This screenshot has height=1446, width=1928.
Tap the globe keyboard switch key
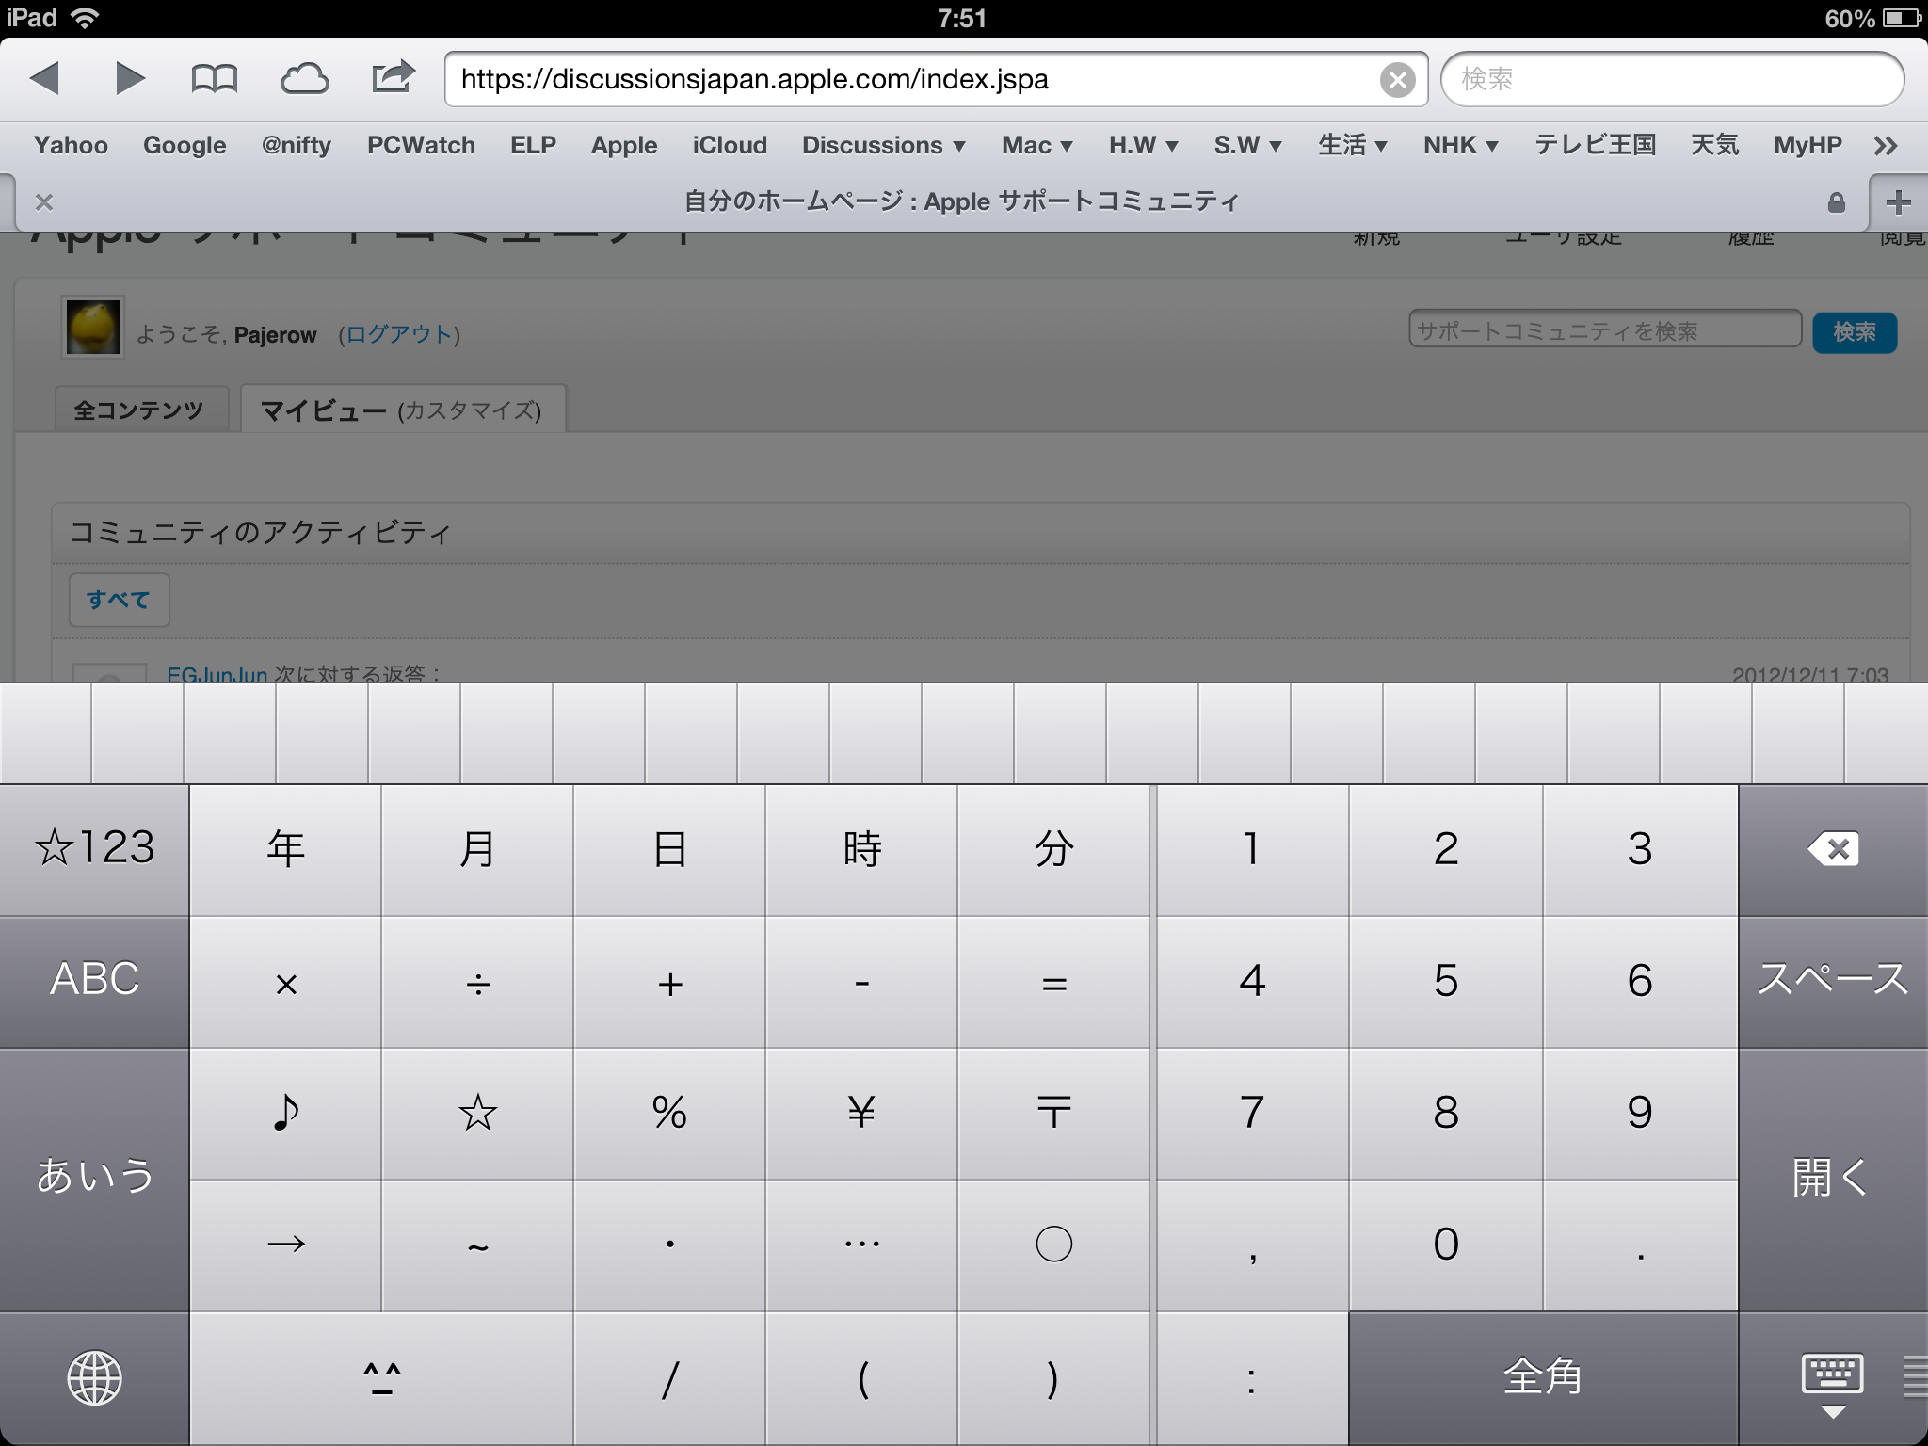[x=94, y=1378]
